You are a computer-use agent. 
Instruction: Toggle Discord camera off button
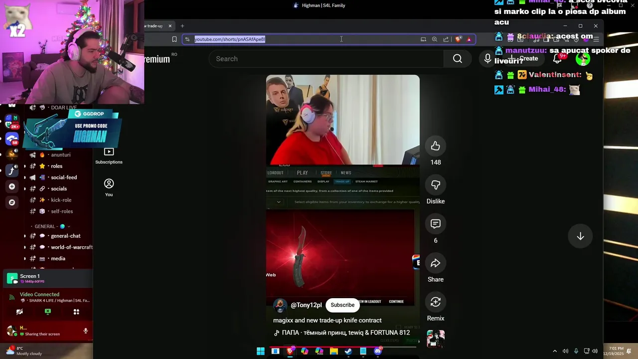[19, 312]
